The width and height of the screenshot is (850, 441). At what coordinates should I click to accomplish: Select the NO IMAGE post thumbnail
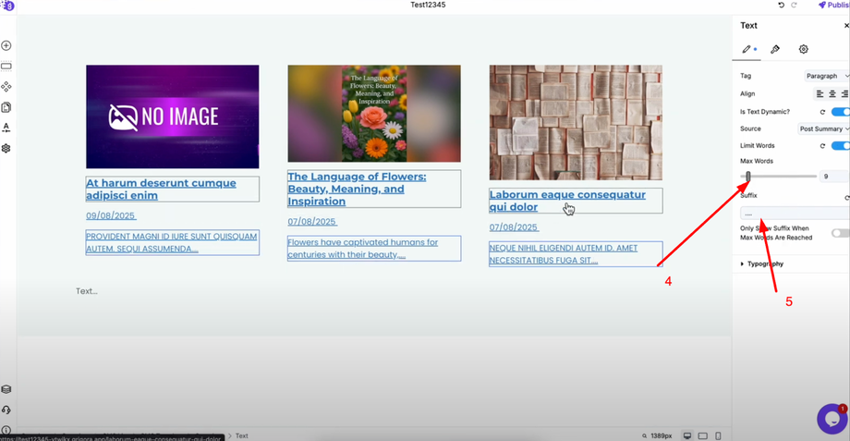173,116
